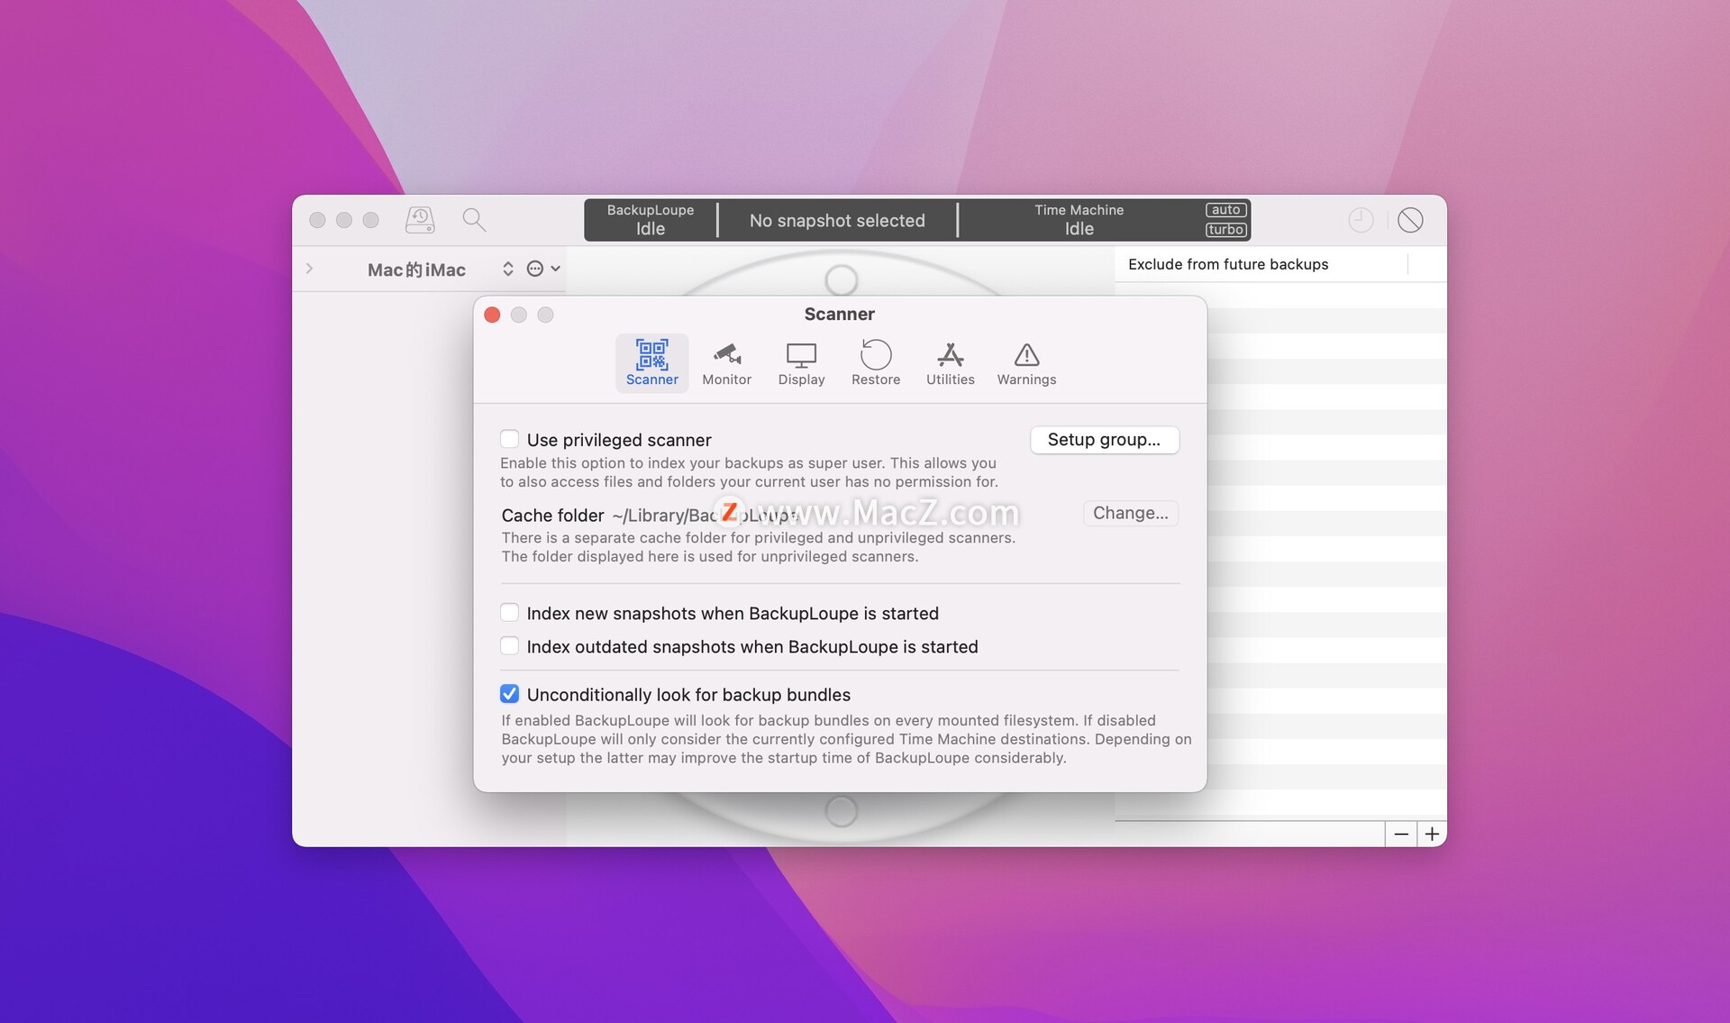
Task: Click the Change... cache folder button
Action: 1130,513
